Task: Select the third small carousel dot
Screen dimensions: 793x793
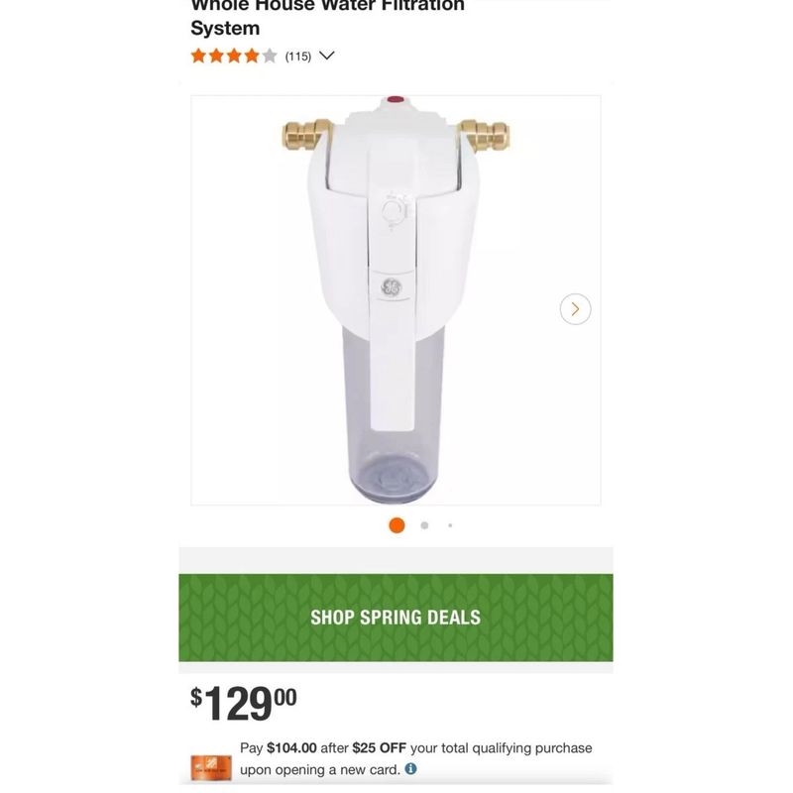Action: tap(450, 525)
